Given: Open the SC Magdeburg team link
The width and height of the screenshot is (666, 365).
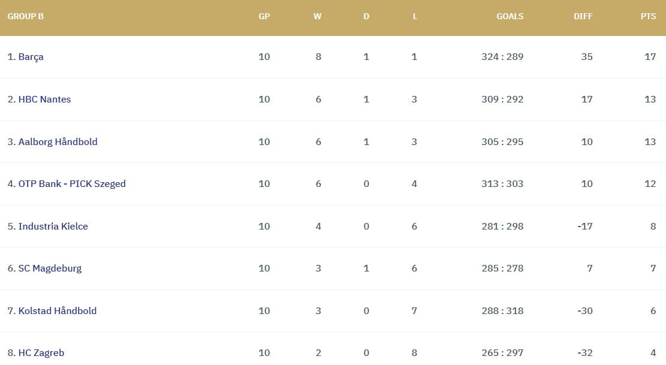Looking at the screenshot, I should [50, 269].
